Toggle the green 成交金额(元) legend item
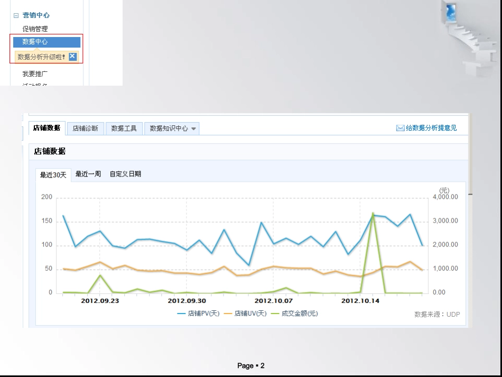Viewport: 502px width, 377px height. point(294,314)
